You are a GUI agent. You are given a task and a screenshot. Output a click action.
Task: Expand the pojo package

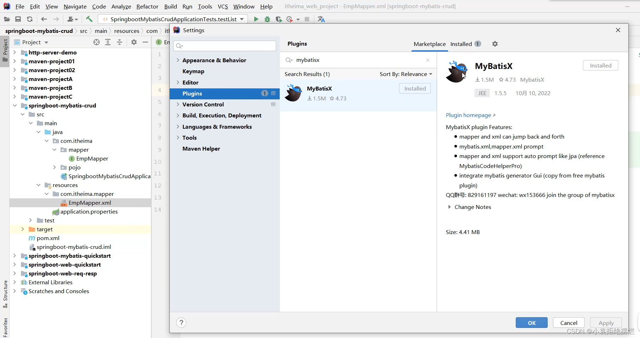click(x=54, y=167)
